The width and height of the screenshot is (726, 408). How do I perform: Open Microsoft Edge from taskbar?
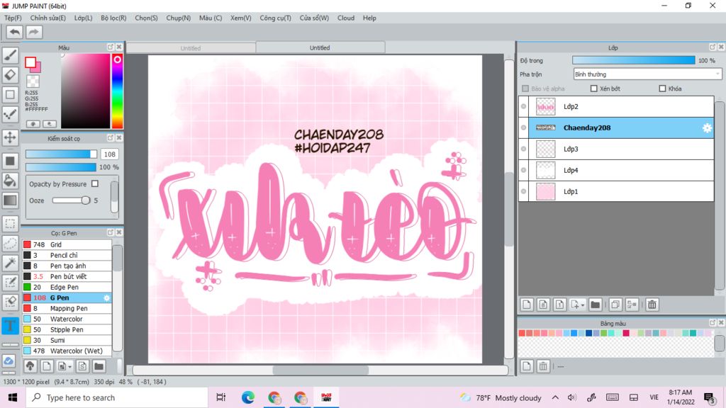click(247, 397)
